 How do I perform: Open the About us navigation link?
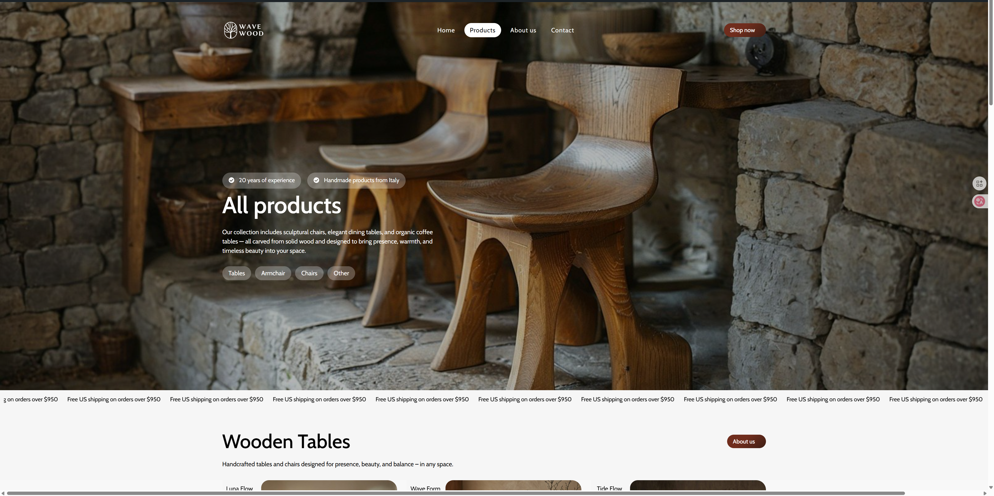523,30
